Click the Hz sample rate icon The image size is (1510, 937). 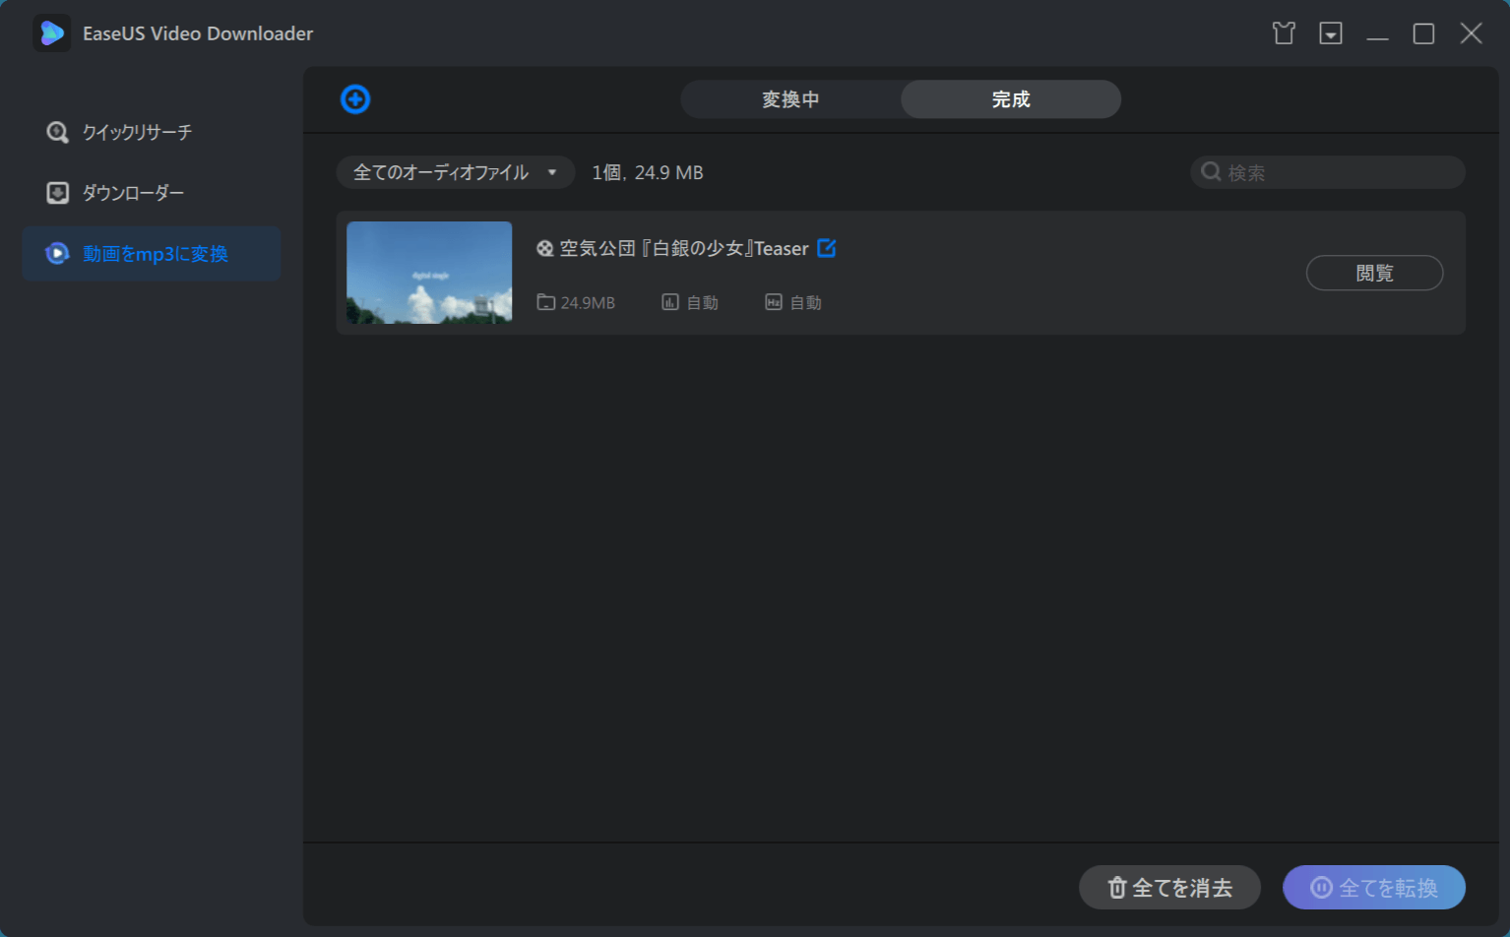point(774,302)
